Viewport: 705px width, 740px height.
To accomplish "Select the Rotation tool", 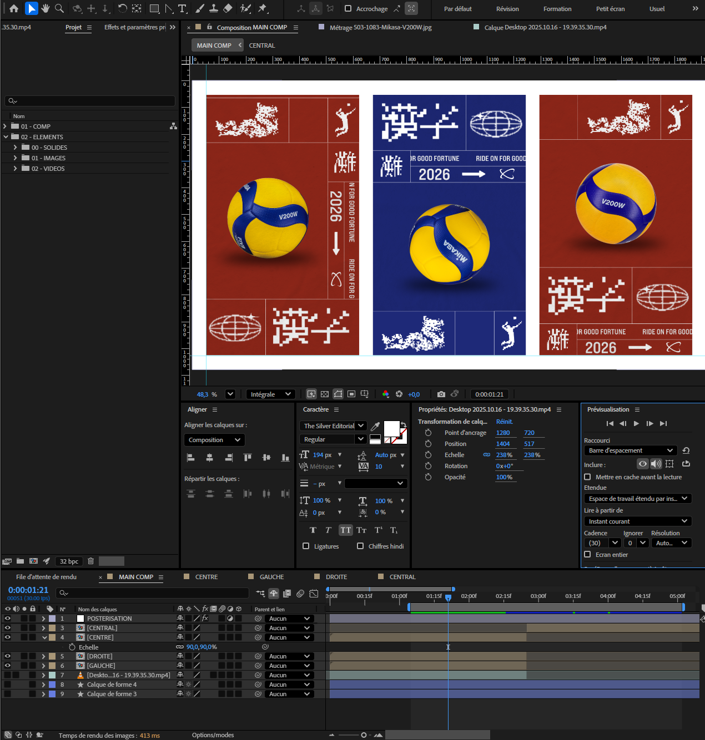I will (122, 8).
